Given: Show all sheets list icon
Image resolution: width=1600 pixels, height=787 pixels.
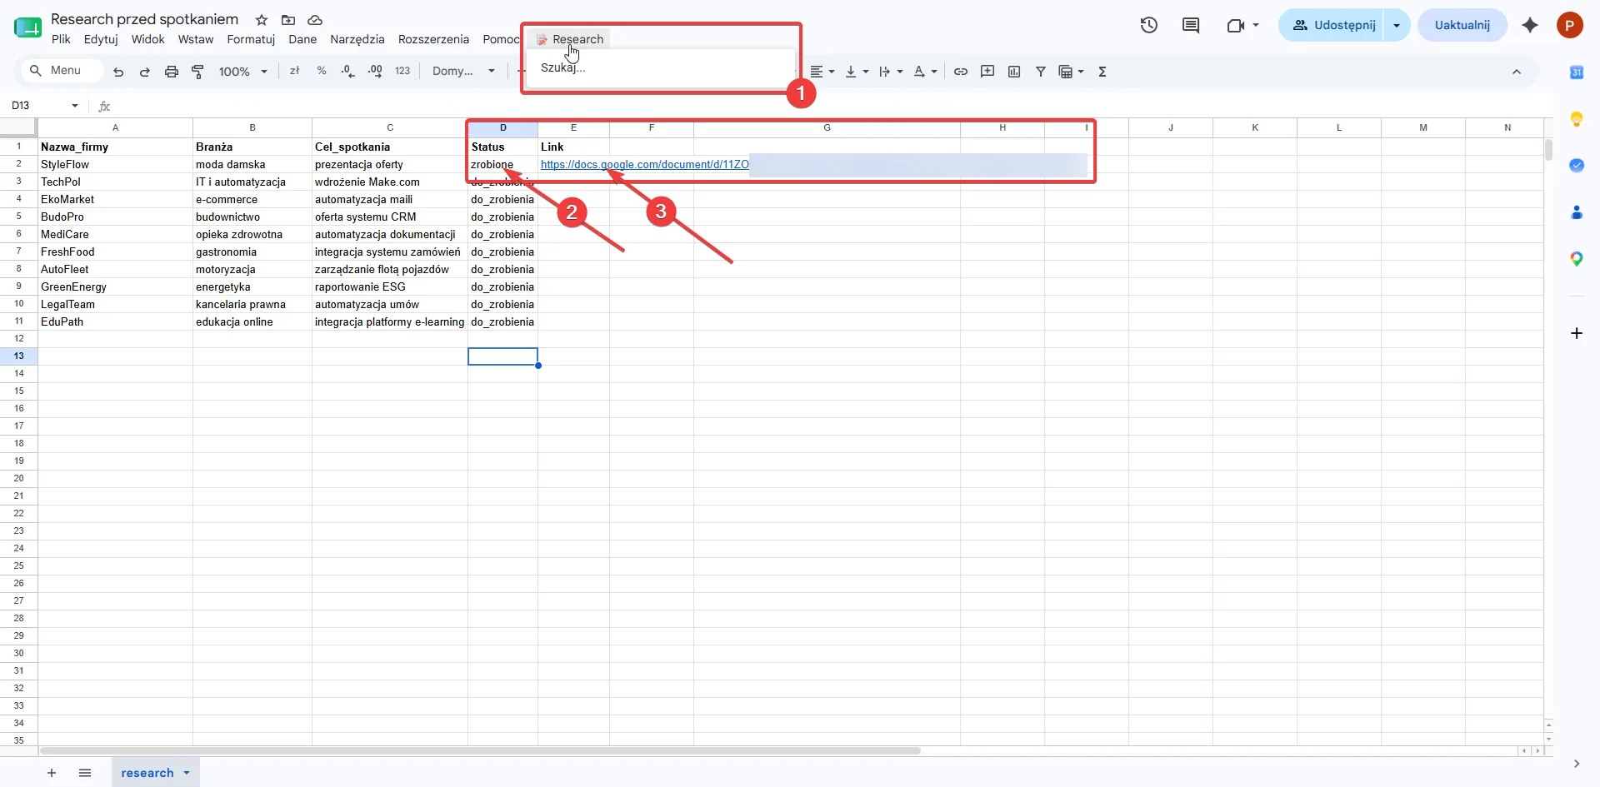Looking at the screenshot, I should coord(85,773).
